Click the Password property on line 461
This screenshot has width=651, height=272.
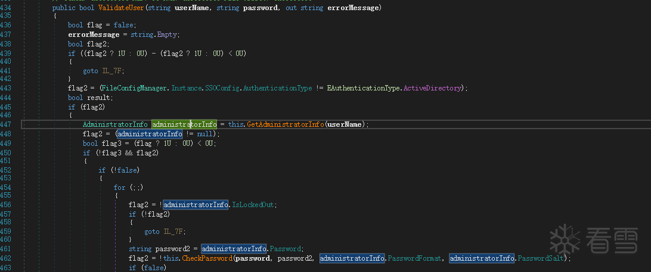tap(285, 249)
